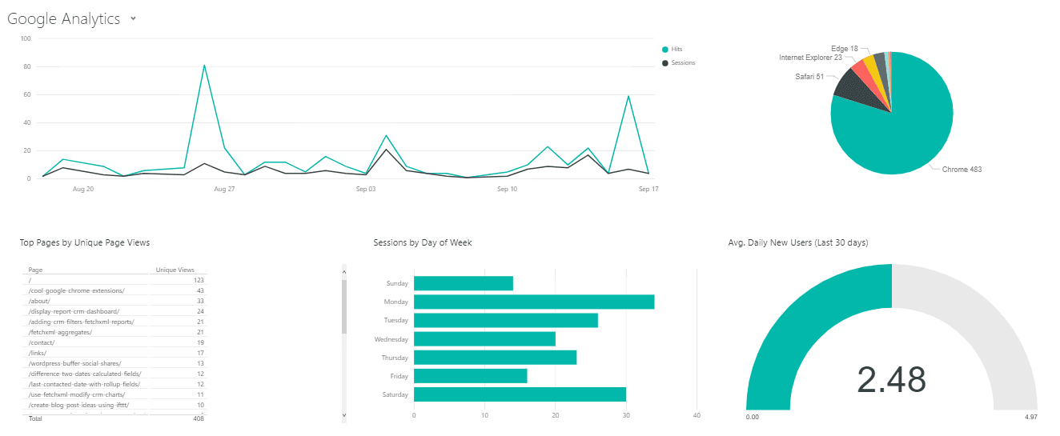Select the Hits legend label
Image resolution: width=1060 pixels, height=436 pixels.
coord(677,49)
